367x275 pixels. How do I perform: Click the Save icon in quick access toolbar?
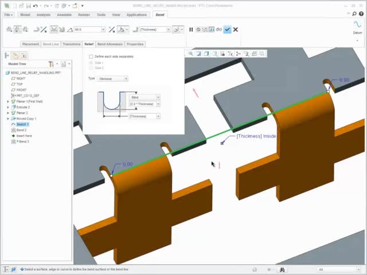click(28, 6)
